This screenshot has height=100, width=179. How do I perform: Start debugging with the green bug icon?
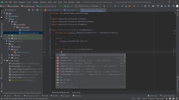(x=115, y=6)
